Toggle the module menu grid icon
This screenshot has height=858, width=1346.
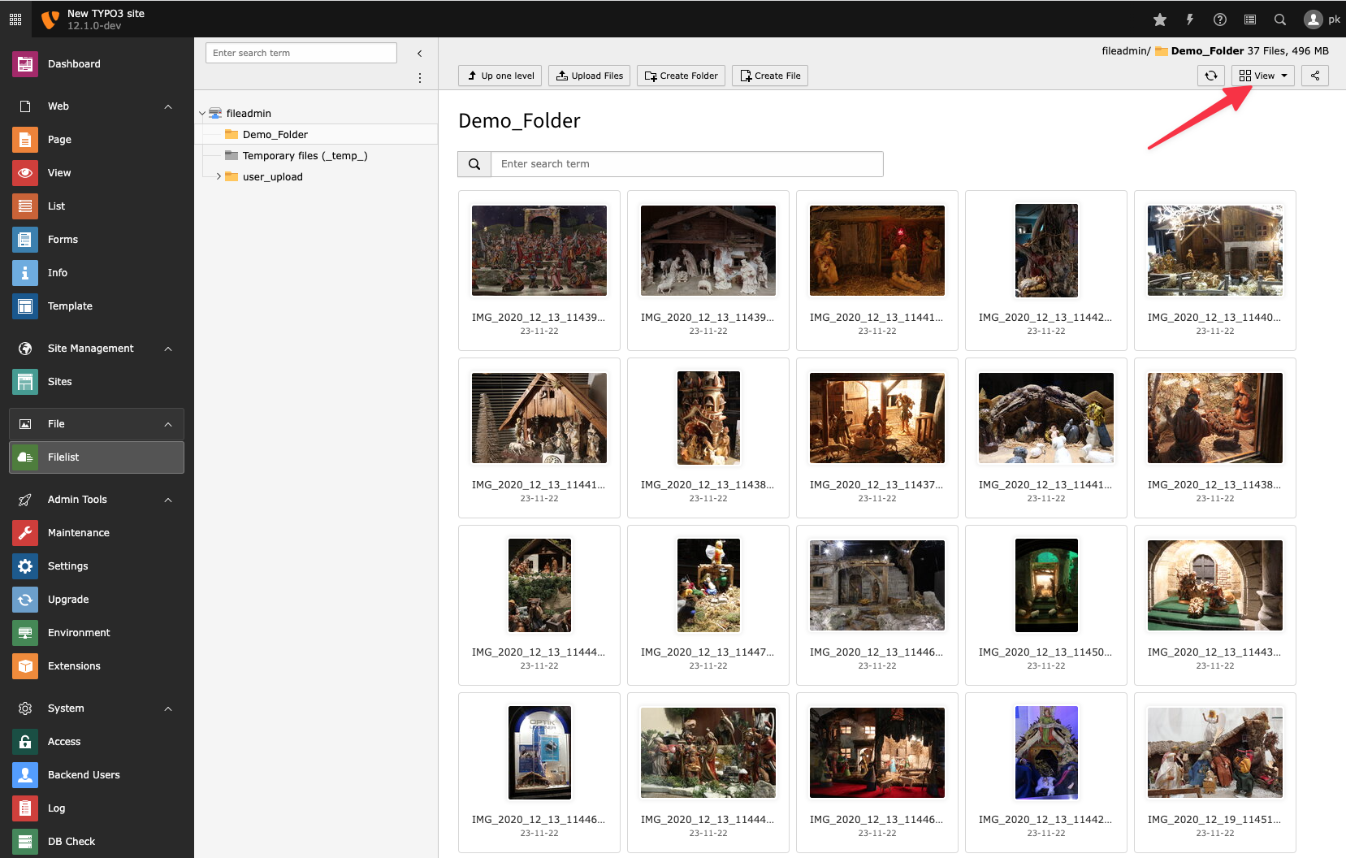coord(15,19)
